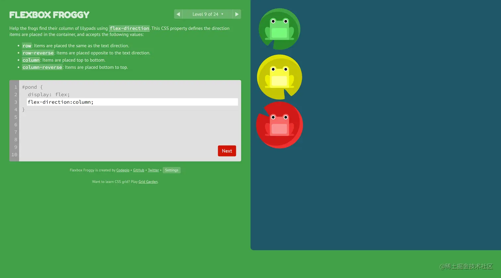Open the Settings button in footer
This screenshot has width=501, height=278.
click(x=172, y=170)
